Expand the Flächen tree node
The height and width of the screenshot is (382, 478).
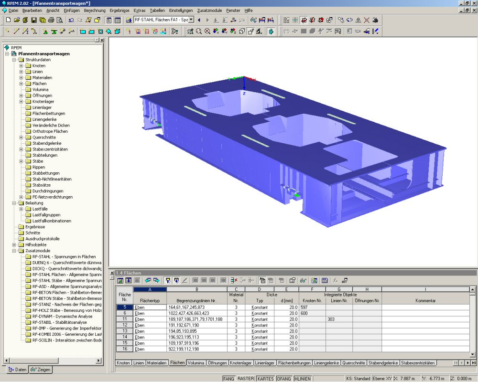tap(21, 84)
